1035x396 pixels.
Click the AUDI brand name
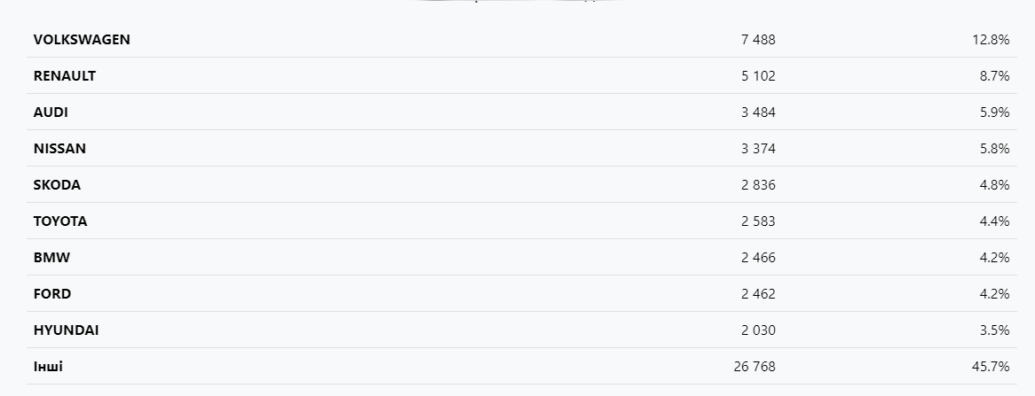tap(51, 113)
